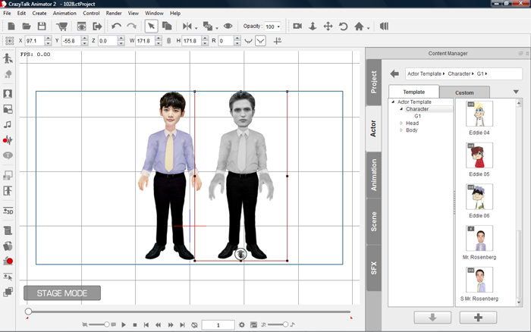This screenshot has width=531, height=332.
Task: Click the rotate camera icon
Action: point(343,27)
